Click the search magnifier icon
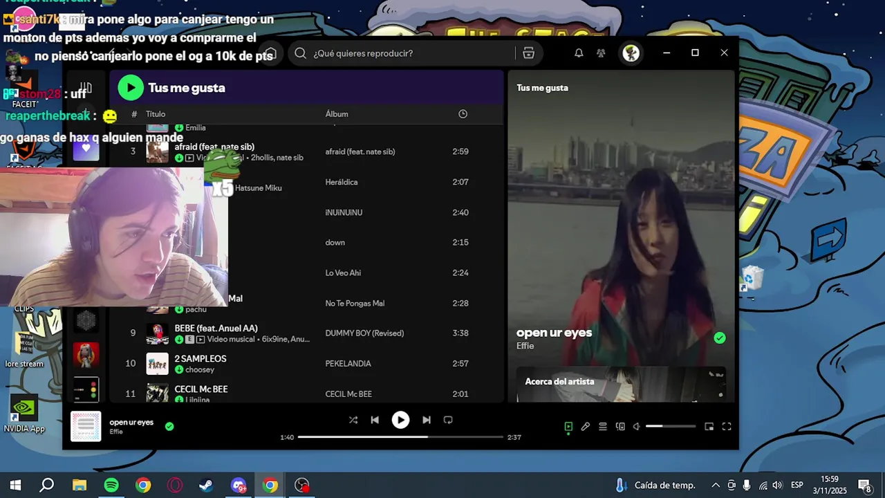The height and width of the screenshot is (498, 885). pos(300,53)
